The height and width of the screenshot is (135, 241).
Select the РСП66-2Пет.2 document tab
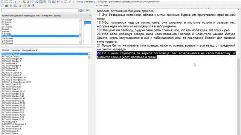(103, 6)
